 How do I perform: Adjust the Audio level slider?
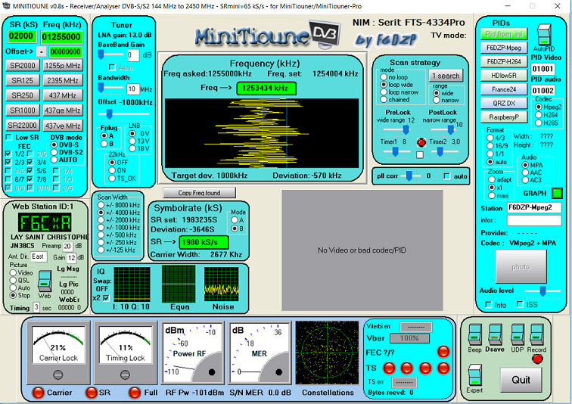click(542, 291)
